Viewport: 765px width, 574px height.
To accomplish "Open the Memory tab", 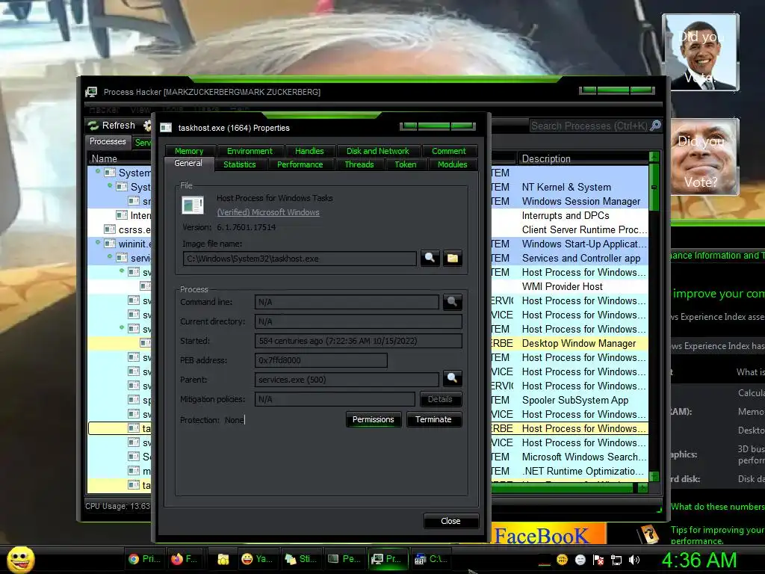I will click(189, 151).
